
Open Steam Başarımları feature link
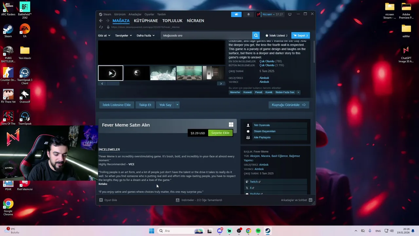click(x=264, y=131)
